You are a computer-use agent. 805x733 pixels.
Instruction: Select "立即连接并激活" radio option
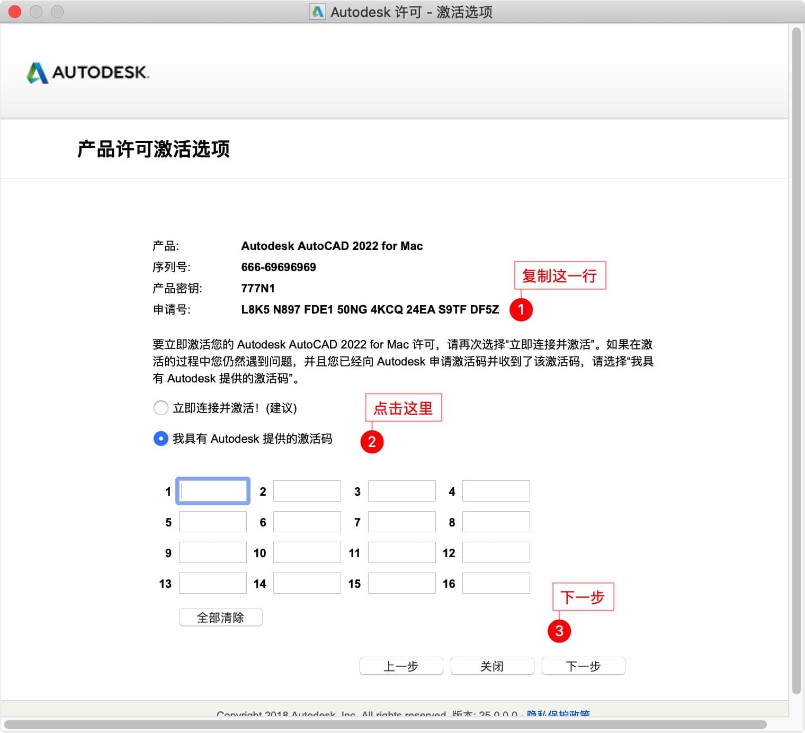pyautogui.click(x=160, y=408)
